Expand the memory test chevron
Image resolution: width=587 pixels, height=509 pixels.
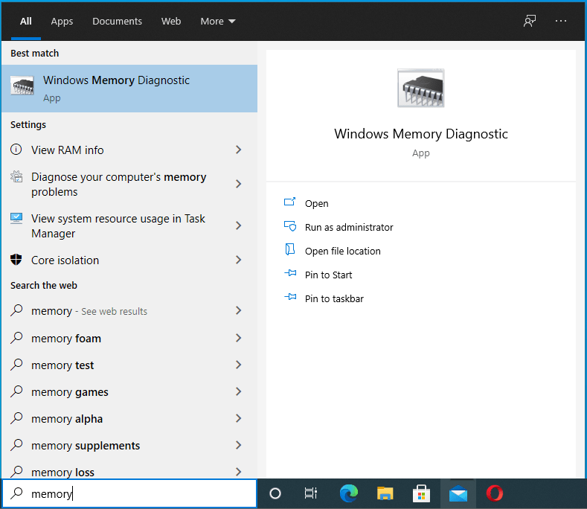[239, 365]
